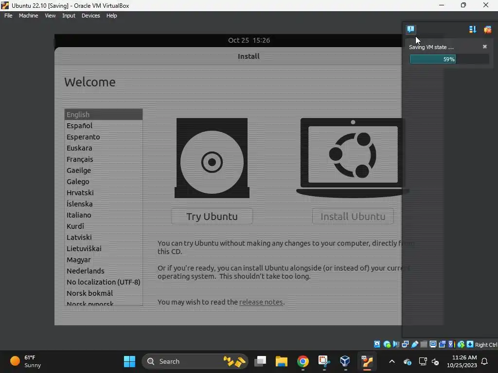Screen dimensions: 498x373
Task: Open the Input menu
Action: tap(69, 16)
